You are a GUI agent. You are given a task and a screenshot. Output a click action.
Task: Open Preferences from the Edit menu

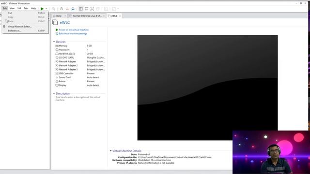25,31
